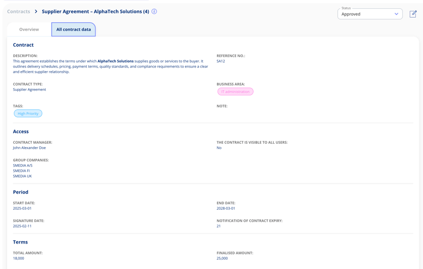This screenshot has height=269, width=423.
Task: Click the edit contract pencil icon
Action: pos(413,14)
